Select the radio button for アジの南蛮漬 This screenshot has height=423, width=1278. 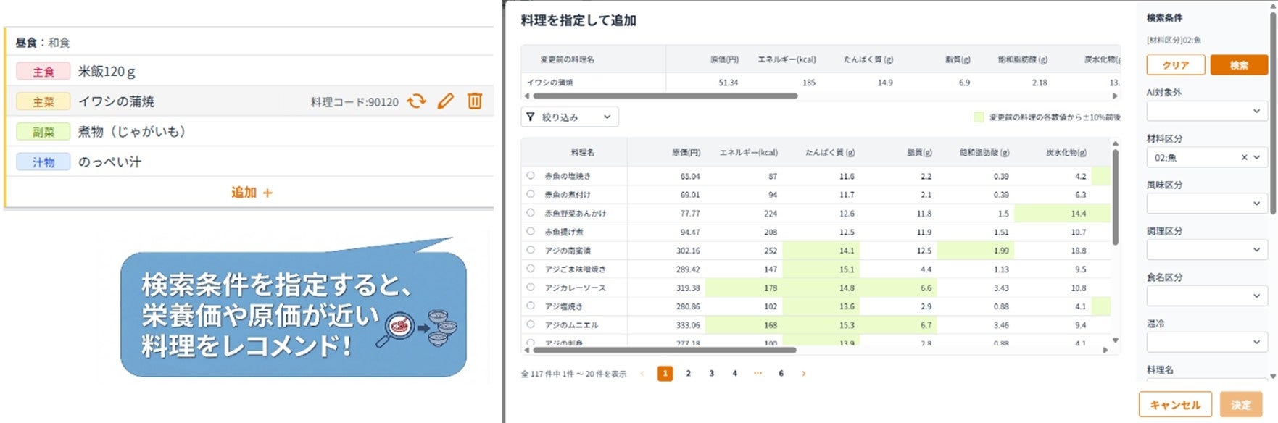[x=531, y=250]
